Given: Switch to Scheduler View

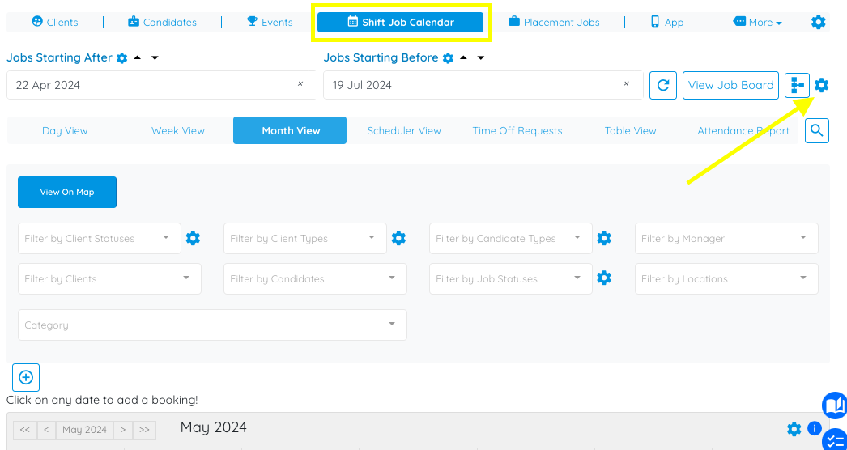Looking at the screenshot, I should pyautogui.click(x=404, y=131).
